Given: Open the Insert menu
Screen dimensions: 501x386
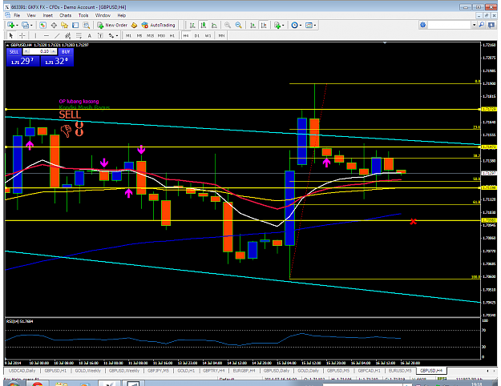Looking at the screenshot, I should click(x=47, y=15).
